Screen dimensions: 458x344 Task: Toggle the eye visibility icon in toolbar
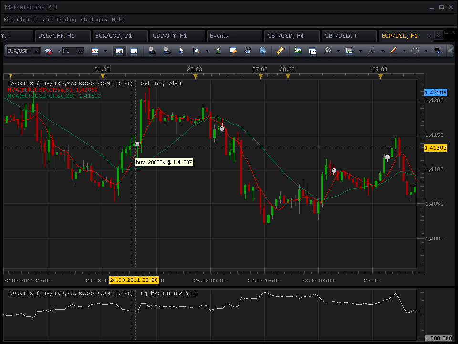248,51
